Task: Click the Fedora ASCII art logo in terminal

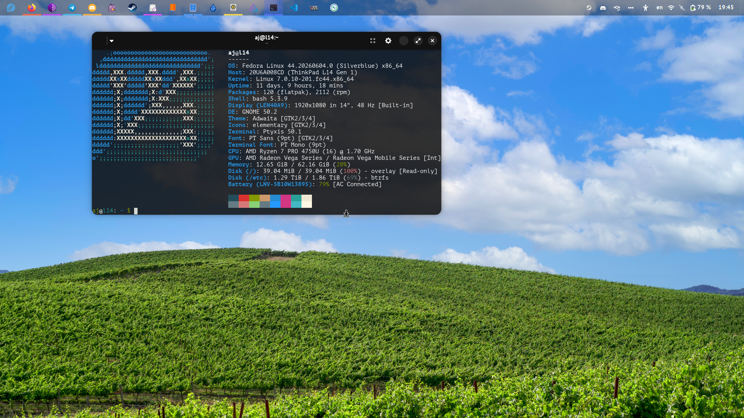Action: [153, 105]
